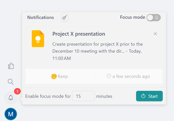Open the M user profile avatar
This screenshot has height=121, width=174.
[x=11, y=114]
